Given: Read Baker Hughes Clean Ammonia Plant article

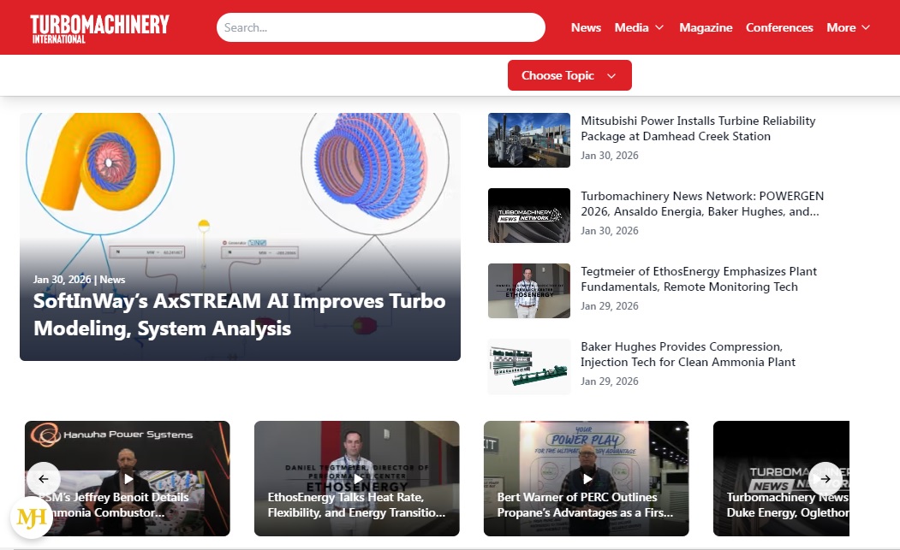Looking at the screenshot, I should 688,354.
